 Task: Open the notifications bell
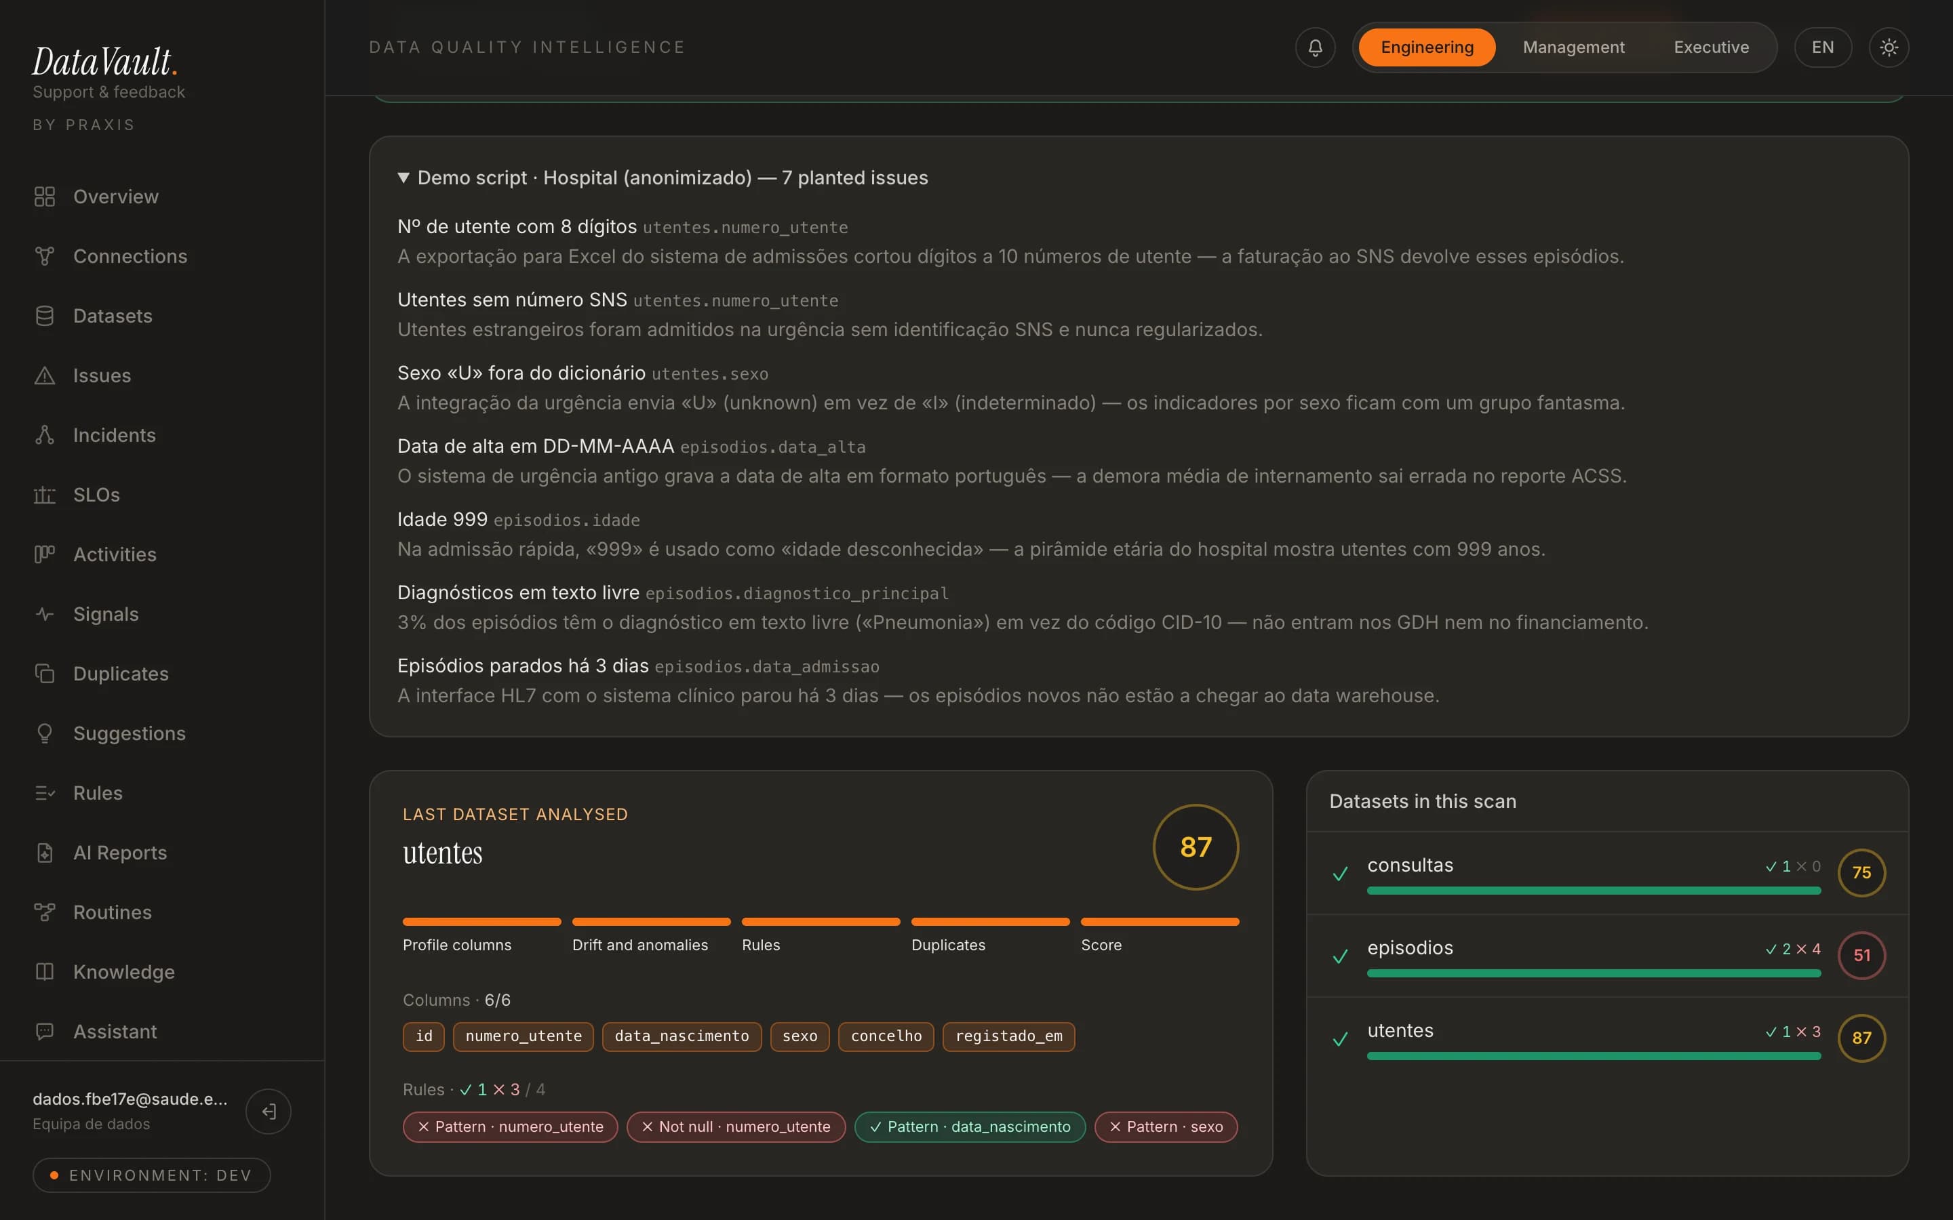(1315, 47)
